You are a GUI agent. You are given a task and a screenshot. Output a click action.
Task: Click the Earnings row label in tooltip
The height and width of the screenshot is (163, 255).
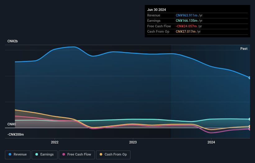click(x=154, y=21)
